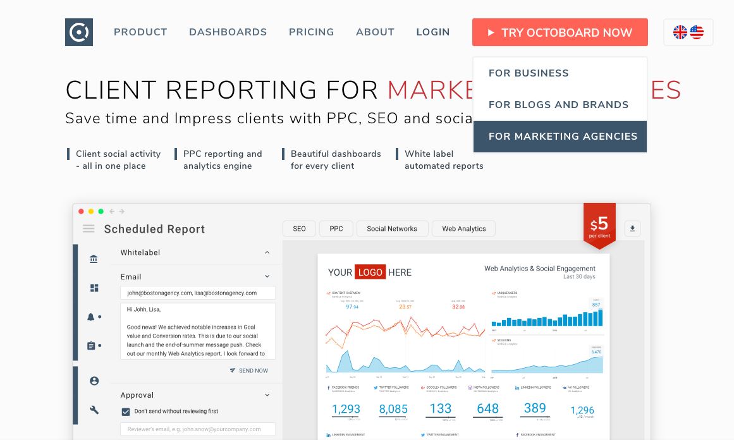Click the green window dot
Viewport: 734px width, 440px height.
point(101,212)
